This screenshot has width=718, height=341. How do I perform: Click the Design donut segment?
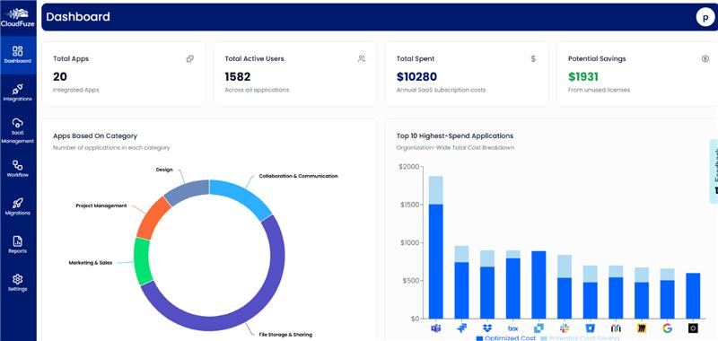(186, 191)
